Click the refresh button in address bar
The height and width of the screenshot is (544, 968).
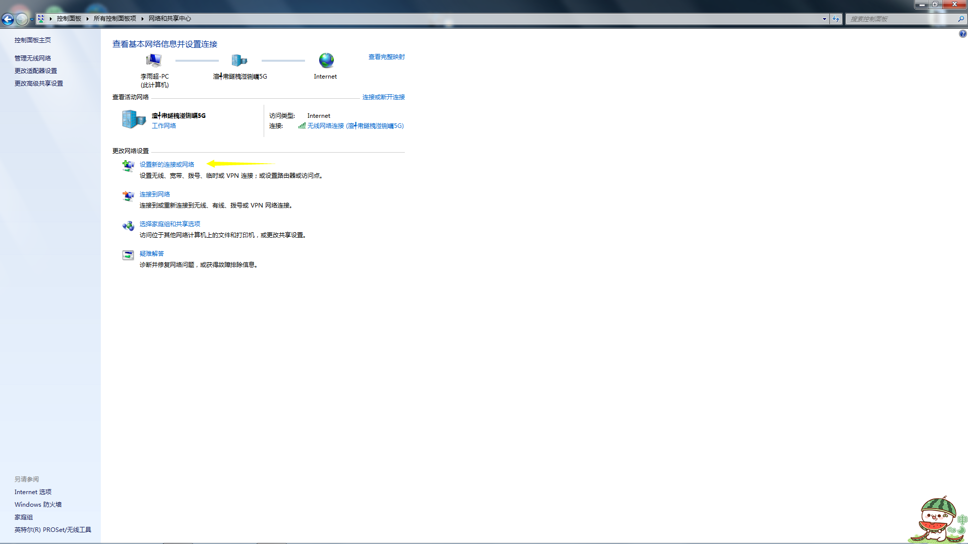[836, 19]
